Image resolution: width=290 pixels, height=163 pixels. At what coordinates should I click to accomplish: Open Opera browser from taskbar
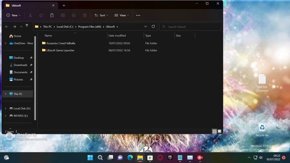point(160,158)
